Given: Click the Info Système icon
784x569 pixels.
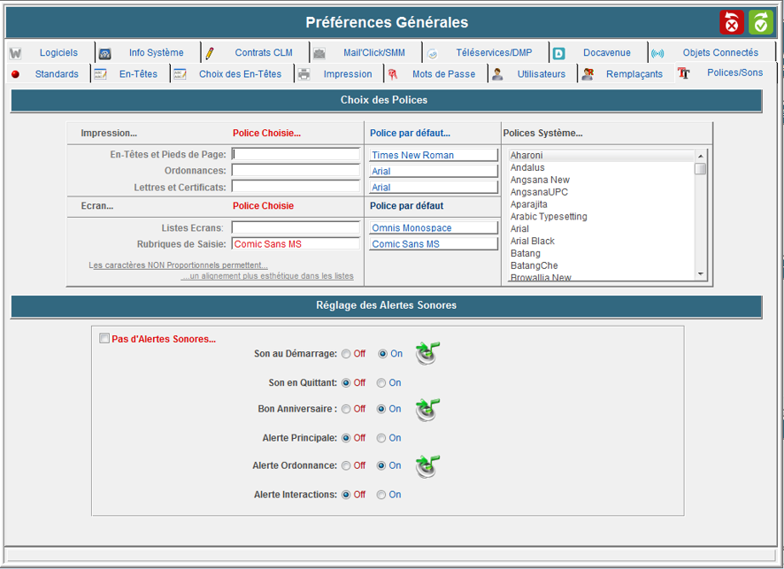Looking at the screenshot, I should 105,53.
